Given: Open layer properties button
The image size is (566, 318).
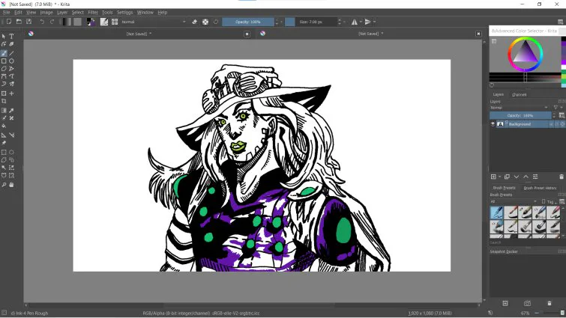Looking at the screenshot, I should (535, 177).
